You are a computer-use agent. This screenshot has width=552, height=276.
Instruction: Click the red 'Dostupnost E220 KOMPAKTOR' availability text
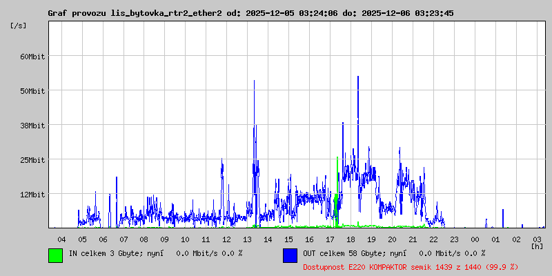[411, 266]
